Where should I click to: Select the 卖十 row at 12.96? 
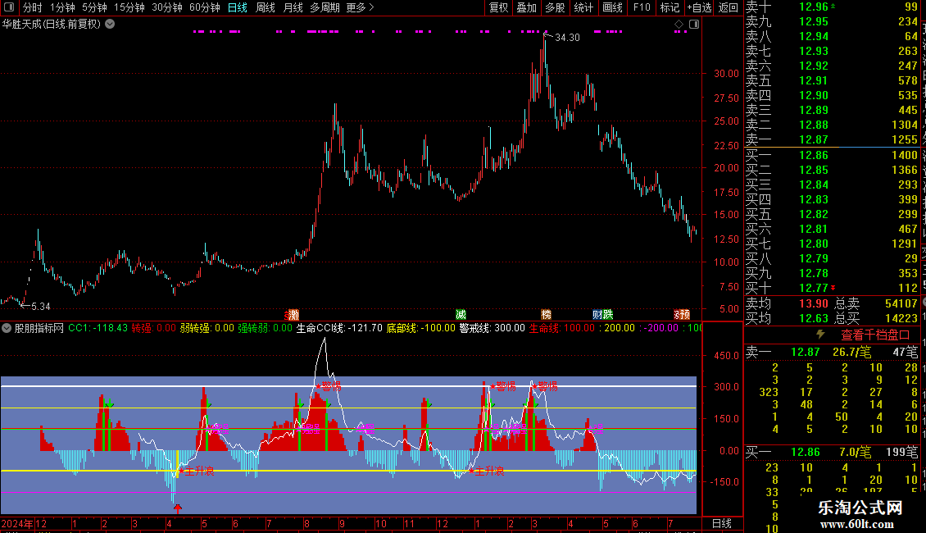[x=832, y=7]
